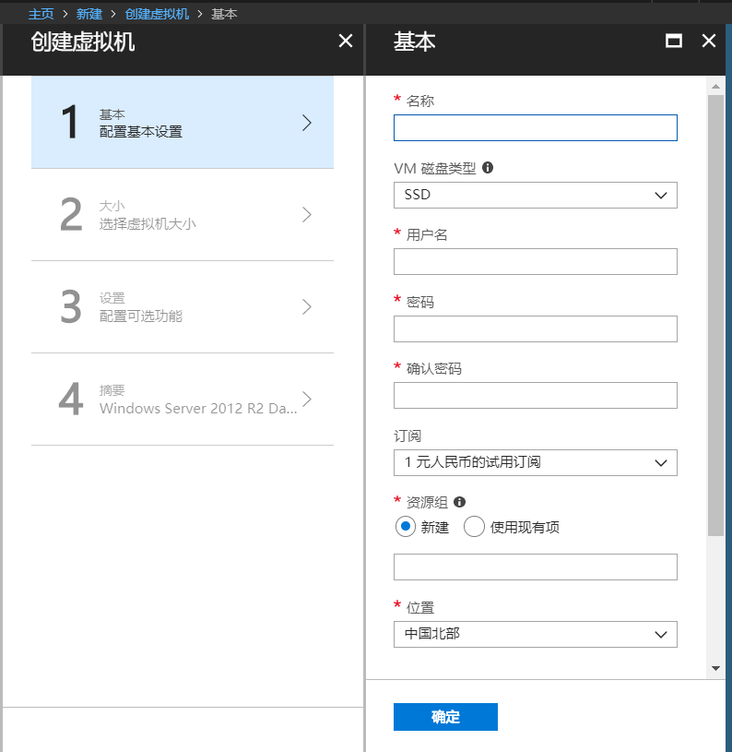Image resolution: width=732 pixels, height=752 pixels.
Task: Click scrollbar down arrow in 基本 blade
Action: click(715, 668)
